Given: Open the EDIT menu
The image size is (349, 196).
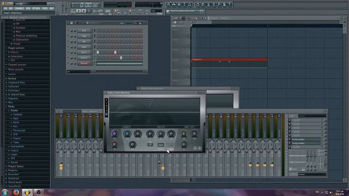Looking at the screenshot, I should [11, 8].
